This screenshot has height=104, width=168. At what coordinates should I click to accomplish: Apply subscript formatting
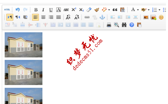[81, 10]
